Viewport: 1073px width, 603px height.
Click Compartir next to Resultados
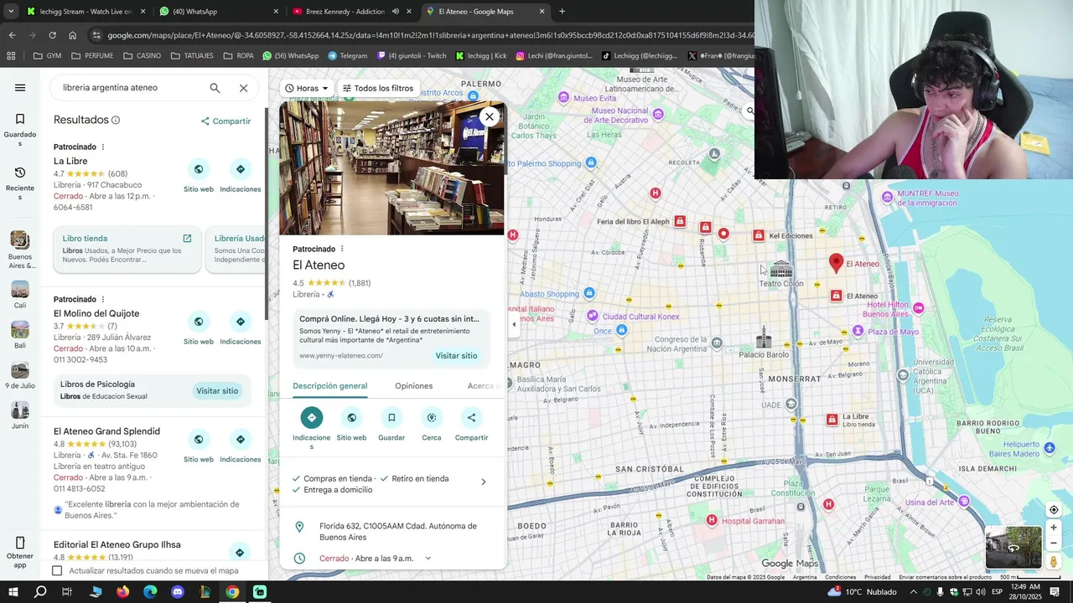coord(225,121)
